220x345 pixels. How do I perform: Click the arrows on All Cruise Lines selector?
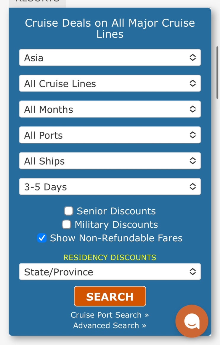click(192, 84)
